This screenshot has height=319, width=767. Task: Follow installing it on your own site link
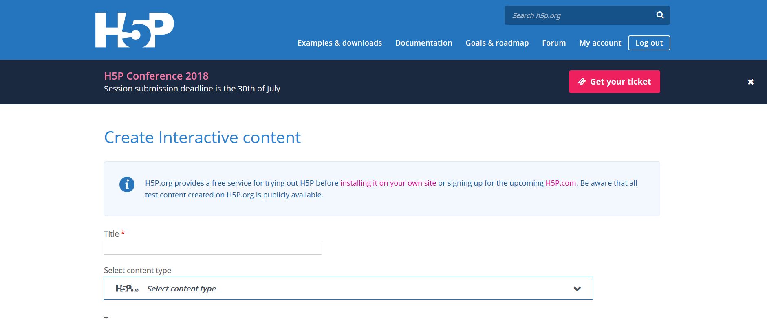click(388, 183)
